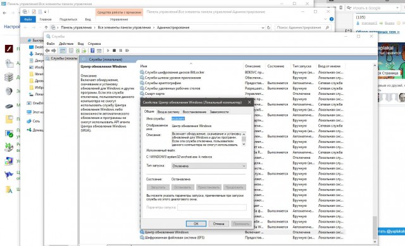Screen dimensions: 405x246
Task: Click the Stop service square icon
Action: point(114,51)
